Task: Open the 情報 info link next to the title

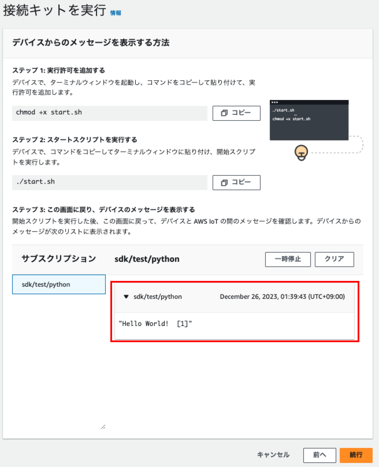Action: 117,13
